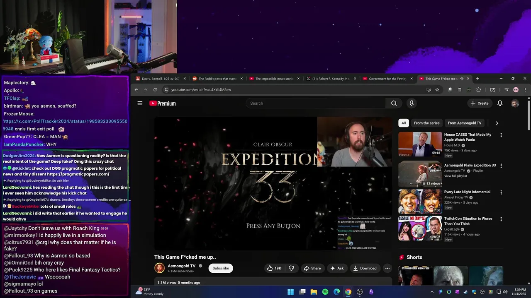View site information icon in address bar
Image resolution: width=531 pixels, height=298 pixels.
point(166,90)
